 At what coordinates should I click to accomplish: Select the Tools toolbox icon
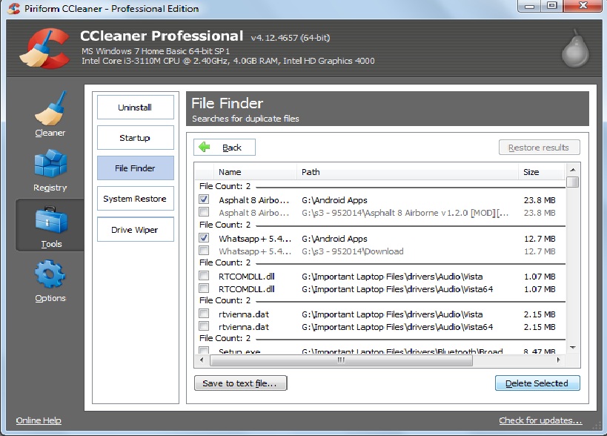[51, 220]
